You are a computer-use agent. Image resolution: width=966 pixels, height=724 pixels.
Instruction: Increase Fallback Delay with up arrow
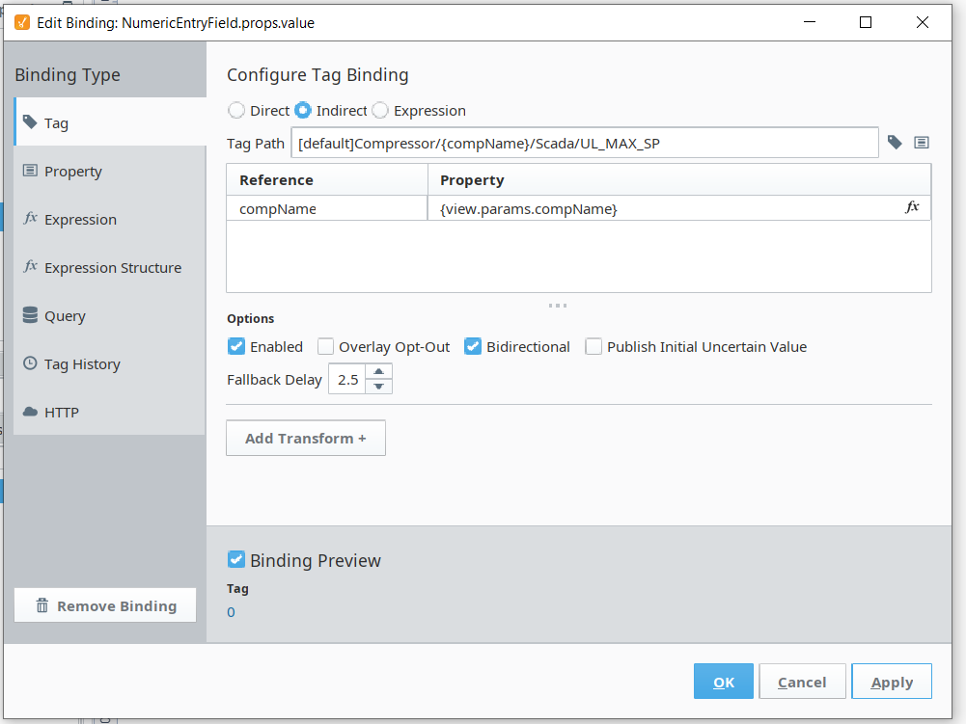(379, 372)
